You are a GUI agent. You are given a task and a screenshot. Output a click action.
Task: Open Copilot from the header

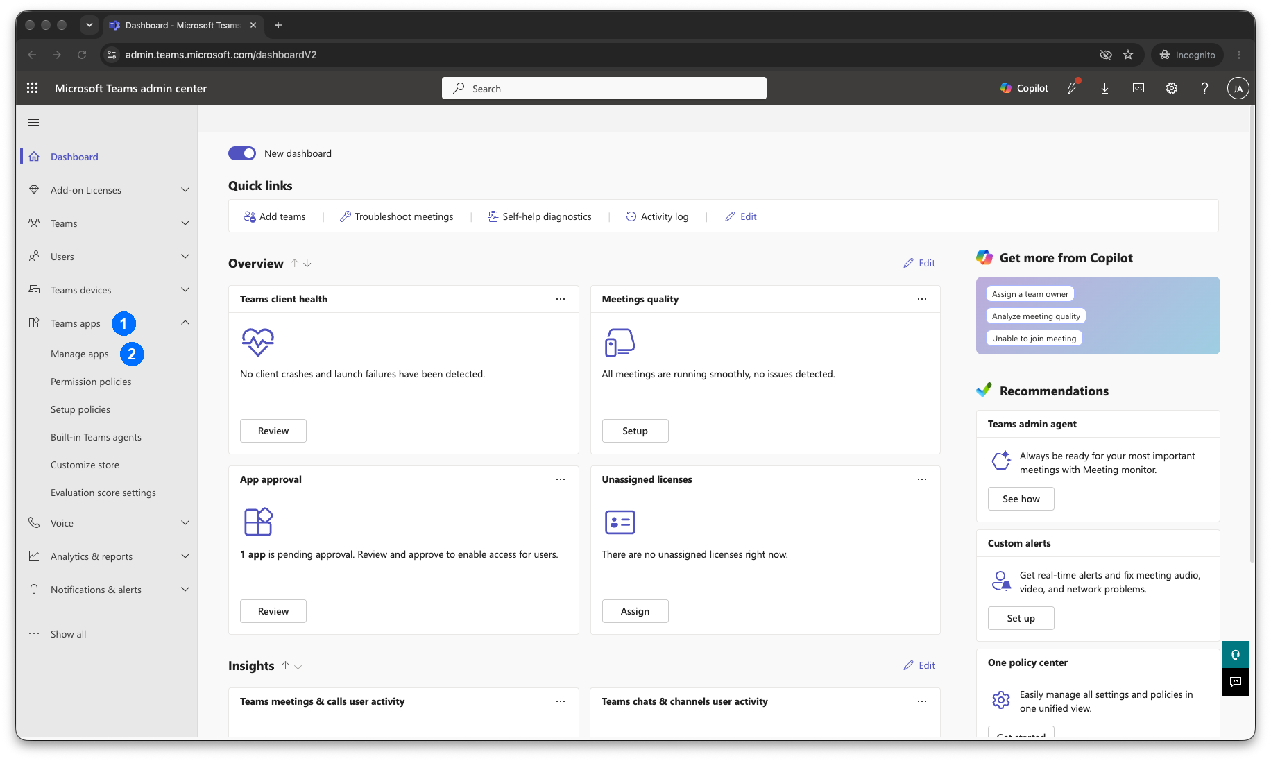1024,88
